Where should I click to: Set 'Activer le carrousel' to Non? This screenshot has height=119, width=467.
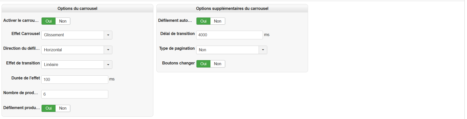point(63,21)
